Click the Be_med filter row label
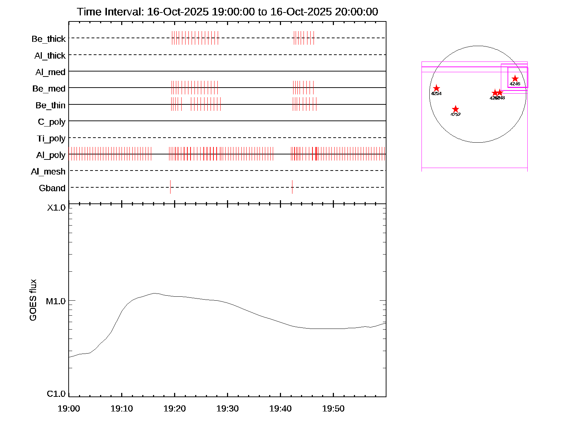The height and width of the screenshot is (429, 572). pyautogui.click(x=49, y=89)
